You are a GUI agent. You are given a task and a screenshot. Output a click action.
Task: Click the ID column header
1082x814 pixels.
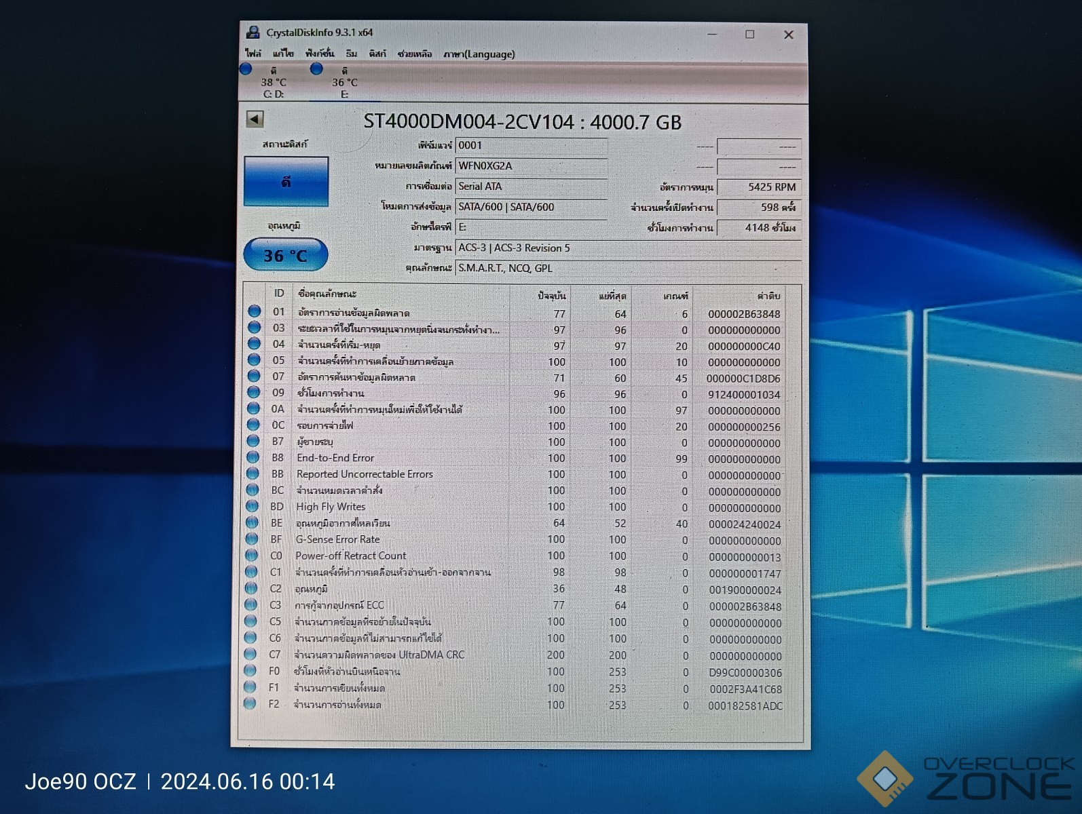coord(279,294)
